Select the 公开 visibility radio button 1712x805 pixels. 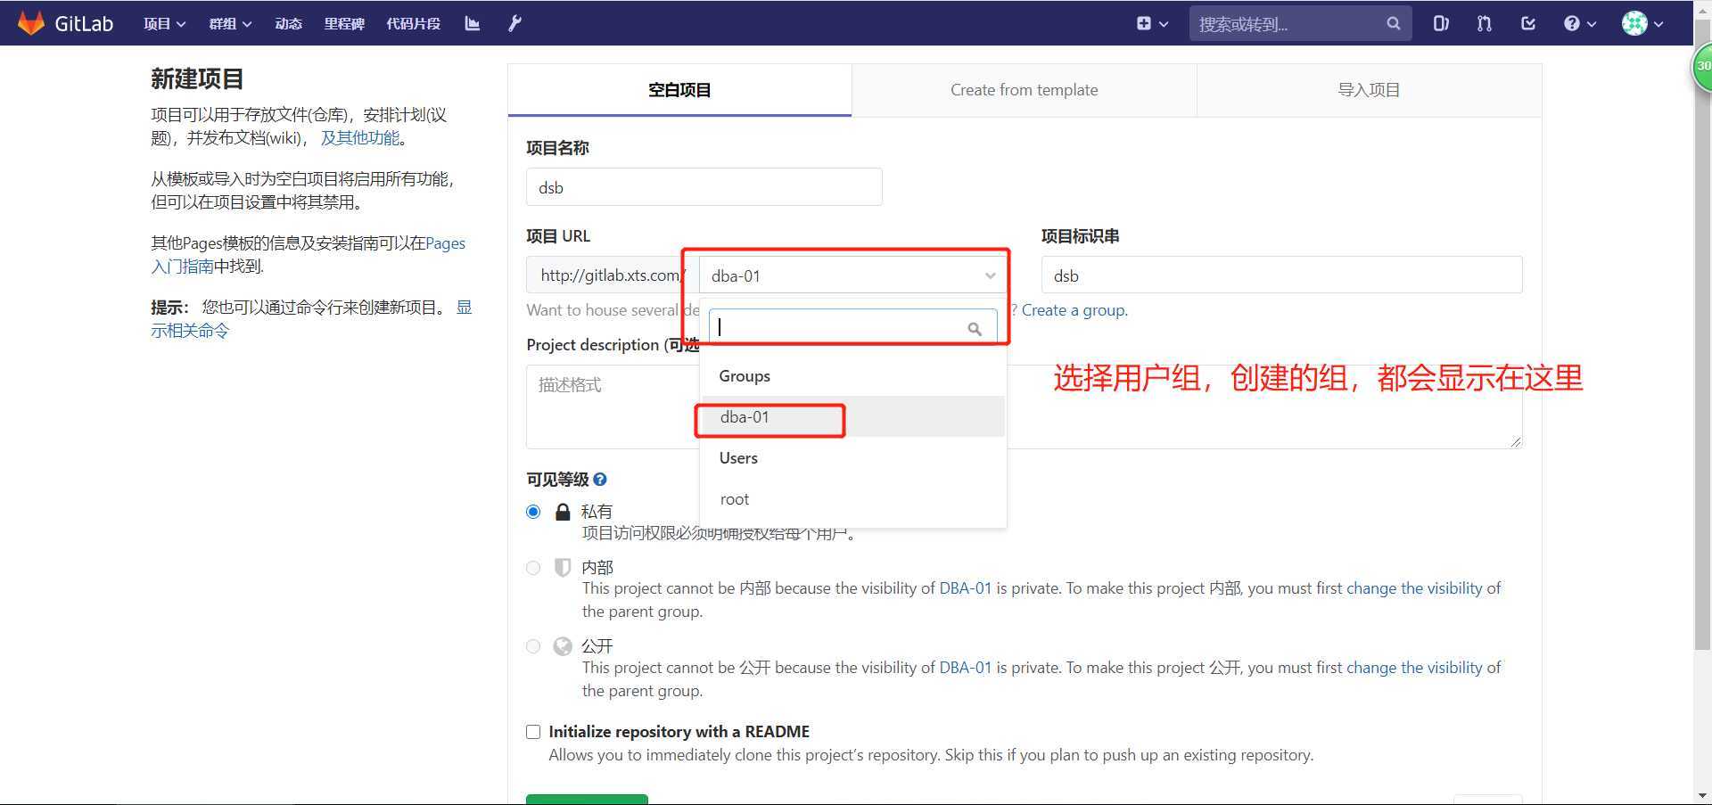533,646
